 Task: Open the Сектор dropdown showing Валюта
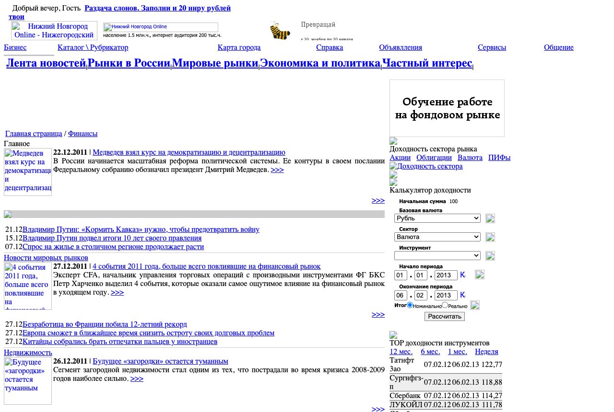coord(437,237)
